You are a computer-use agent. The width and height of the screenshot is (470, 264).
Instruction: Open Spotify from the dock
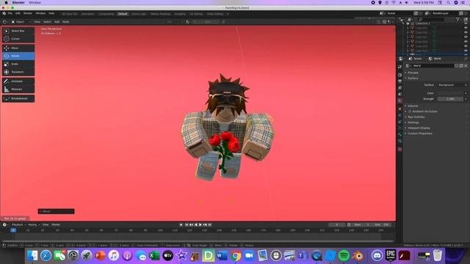(x=344, y=256)
